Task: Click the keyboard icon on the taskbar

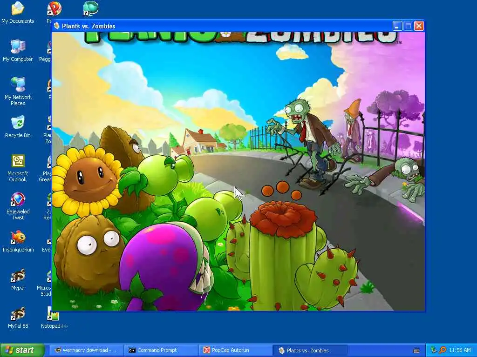Action: click(416, 350)
